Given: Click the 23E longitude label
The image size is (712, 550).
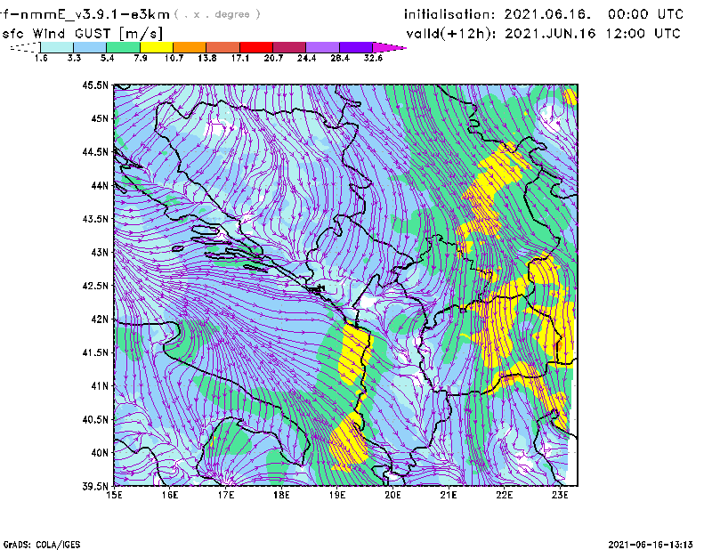Looking at the screenshot, I should tap(560, 495).
